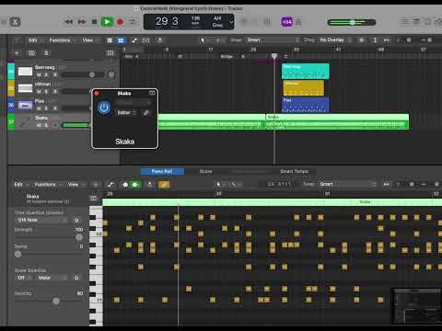The image size is (442, 331).
Task: Solo the Basmoog track
Action: tap(47, 74)
